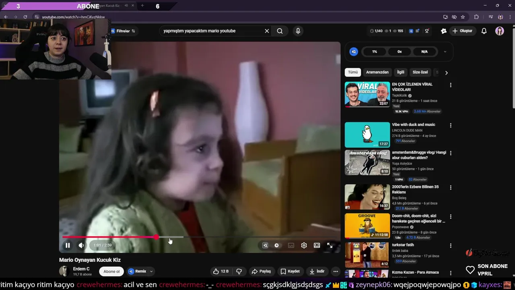This screenshot has height=290, width=515.
Task: Click the red video progress bar
Action: [x=109, y=237]
